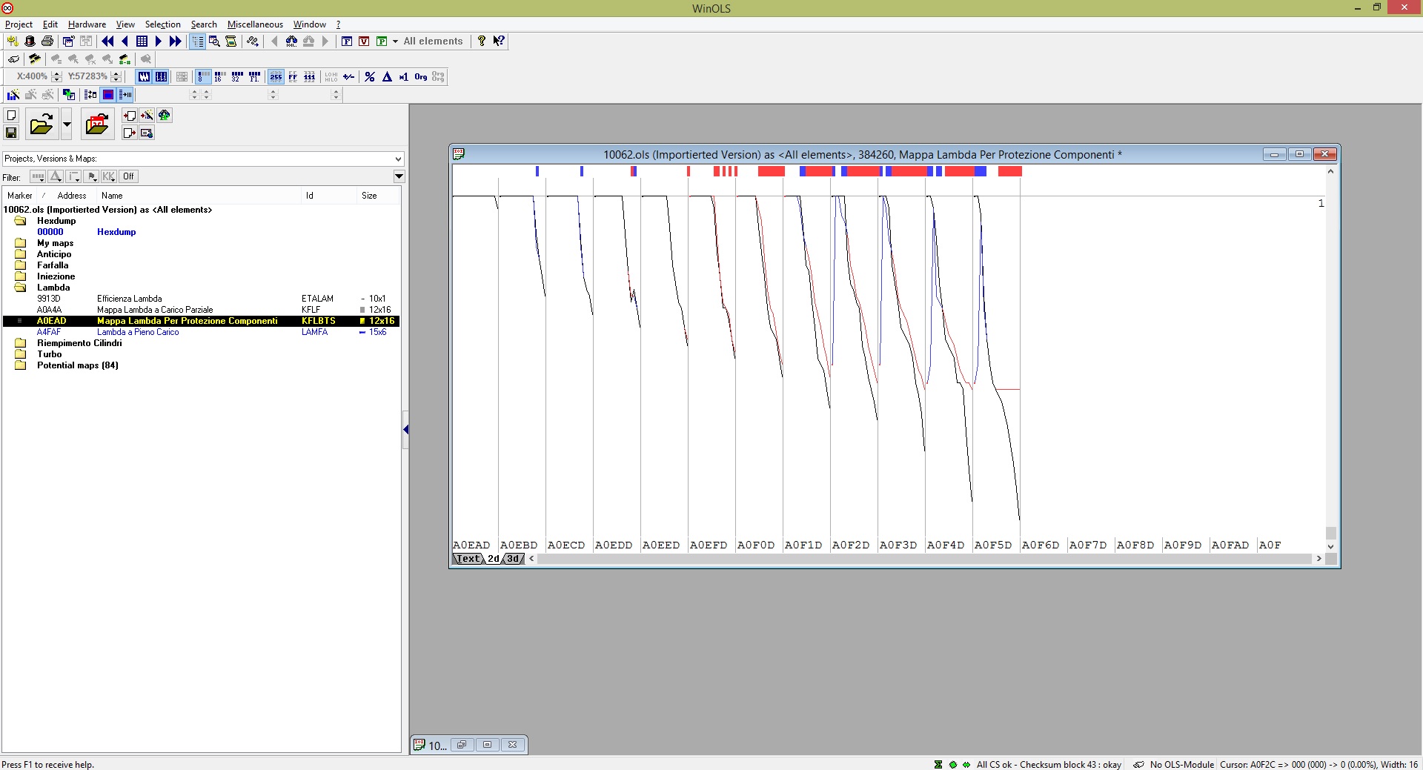
Task: Open Projects, Versions & Maps combo box
Action: [203, 159]
